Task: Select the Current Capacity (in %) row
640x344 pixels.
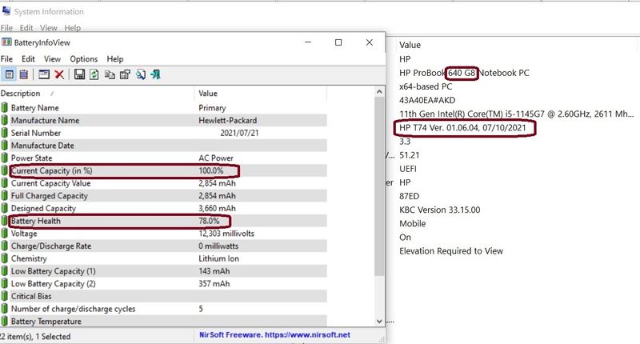Action: [x=163, y=170]
